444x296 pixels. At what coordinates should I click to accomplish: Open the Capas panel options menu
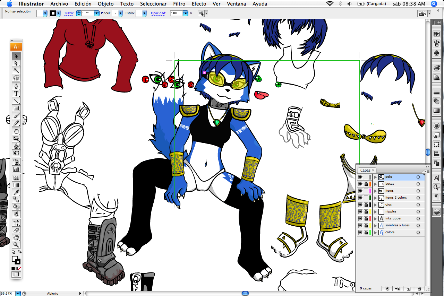(427, 171)
